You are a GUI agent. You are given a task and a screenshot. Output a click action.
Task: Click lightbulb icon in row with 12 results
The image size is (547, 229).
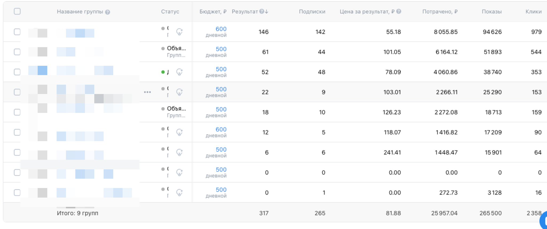179,132
